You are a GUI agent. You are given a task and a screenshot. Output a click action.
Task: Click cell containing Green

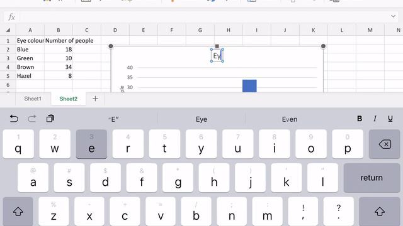tap(30, 58)
